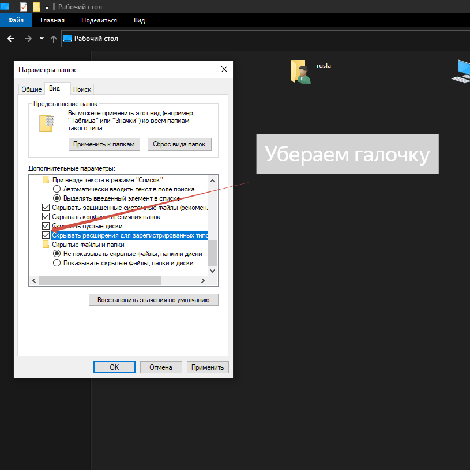Click Применить к папкам button
The width and height of the screenshot is (470, 470).
(104, 144)
